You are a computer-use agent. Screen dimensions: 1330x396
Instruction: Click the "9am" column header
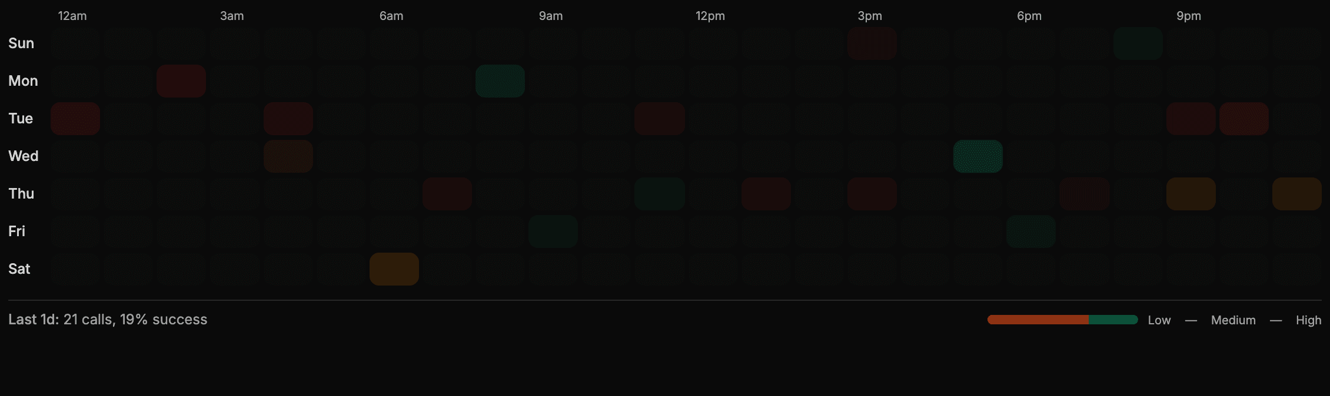[x=551, y=16]
